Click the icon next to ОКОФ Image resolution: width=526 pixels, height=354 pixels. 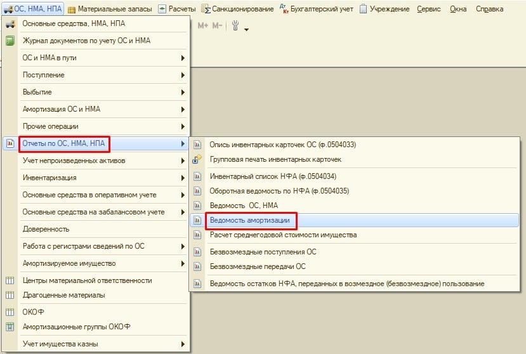[10, 312]
